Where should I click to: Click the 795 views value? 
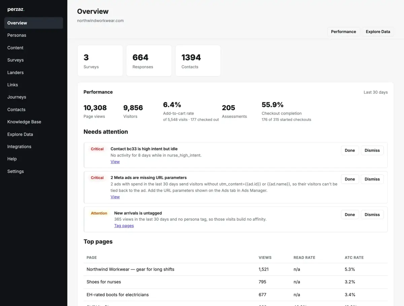[262, 282]
